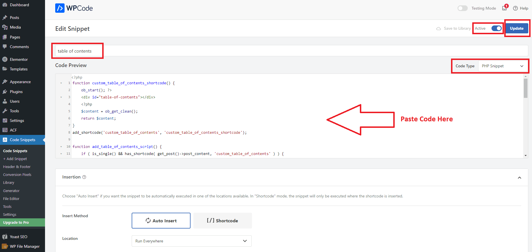Click the Elementor icon in sidebar
Screen dimensions: 532x252
[x=5, y=59]
